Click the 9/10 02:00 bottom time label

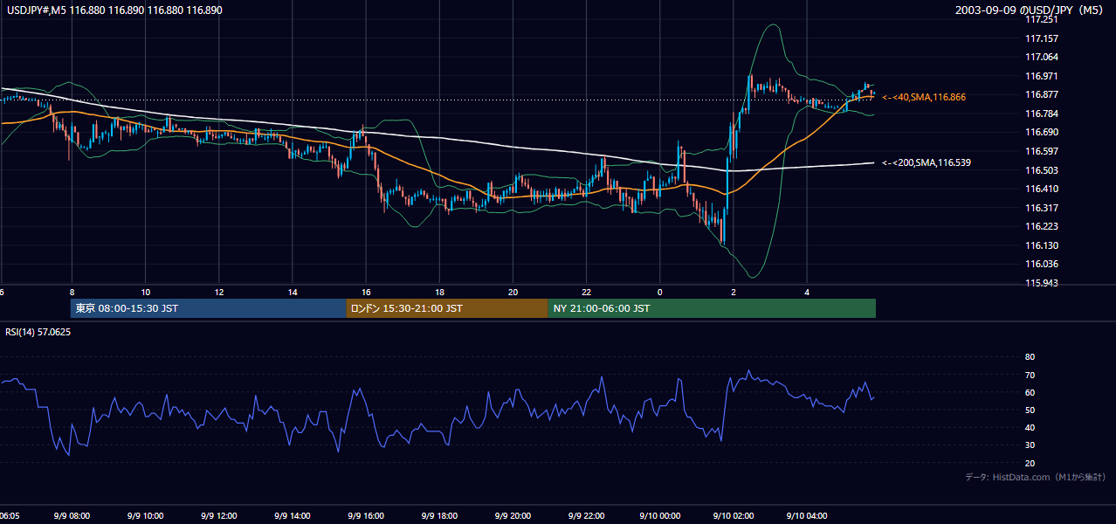point(733,515)
